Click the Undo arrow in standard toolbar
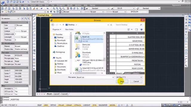This screenshot has width=191, height=107. 42,8
